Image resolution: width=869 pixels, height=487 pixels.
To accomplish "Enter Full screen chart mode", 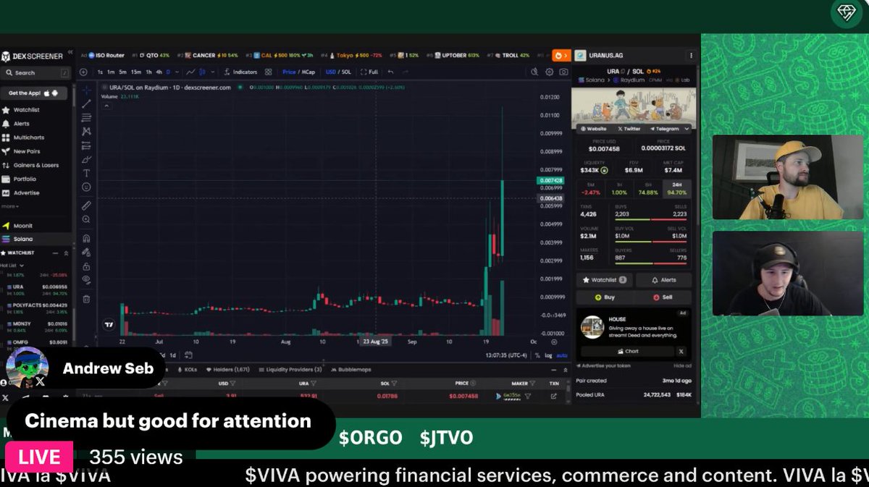I will [x=370, y=72].
